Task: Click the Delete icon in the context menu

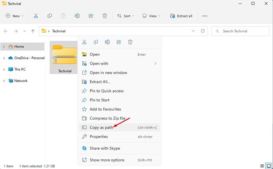Action: click(130, 42)
